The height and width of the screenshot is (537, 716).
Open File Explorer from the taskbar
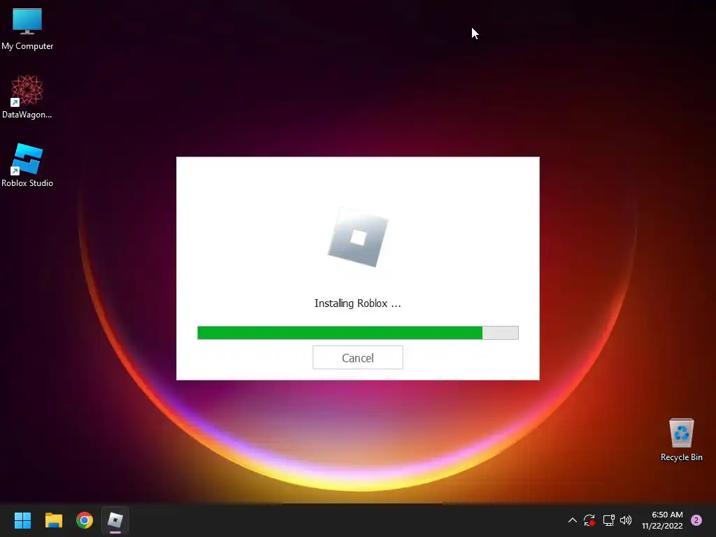click(53, 520)
